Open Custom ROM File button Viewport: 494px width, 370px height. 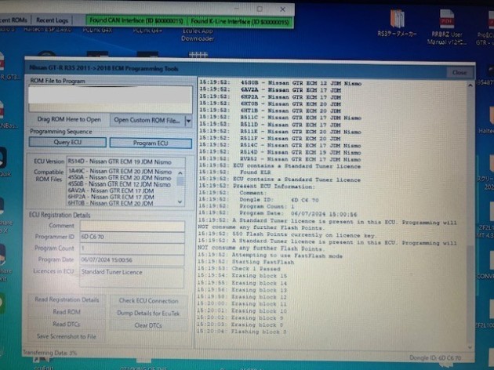(147, 120)
